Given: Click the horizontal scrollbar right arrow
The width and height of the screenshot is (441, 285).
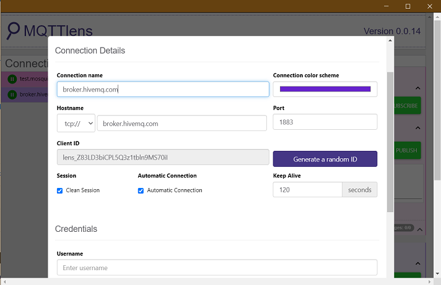Looking at the screenshot, I should point(429,282).
